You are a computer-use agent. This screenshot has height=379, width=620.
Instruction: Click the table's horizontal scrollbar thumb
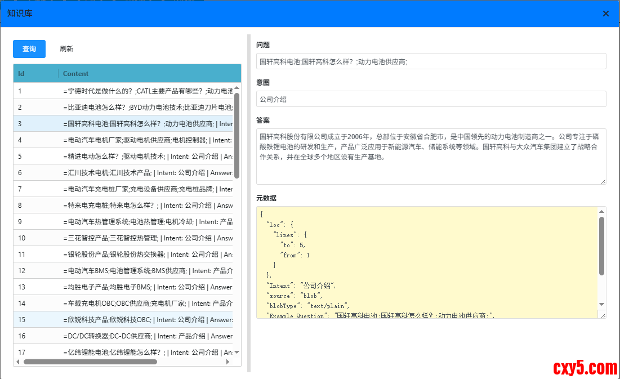tap(90, 362)
